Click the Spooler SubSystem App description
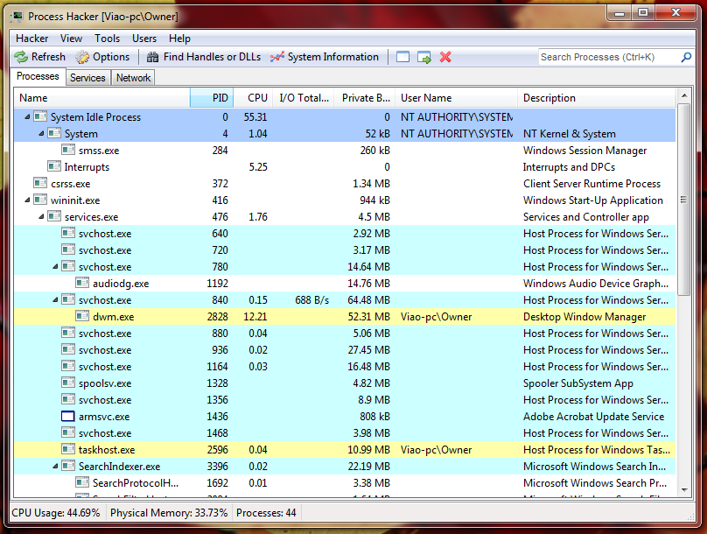Screen dimensions: 707x534 click(x=578, y=383)
